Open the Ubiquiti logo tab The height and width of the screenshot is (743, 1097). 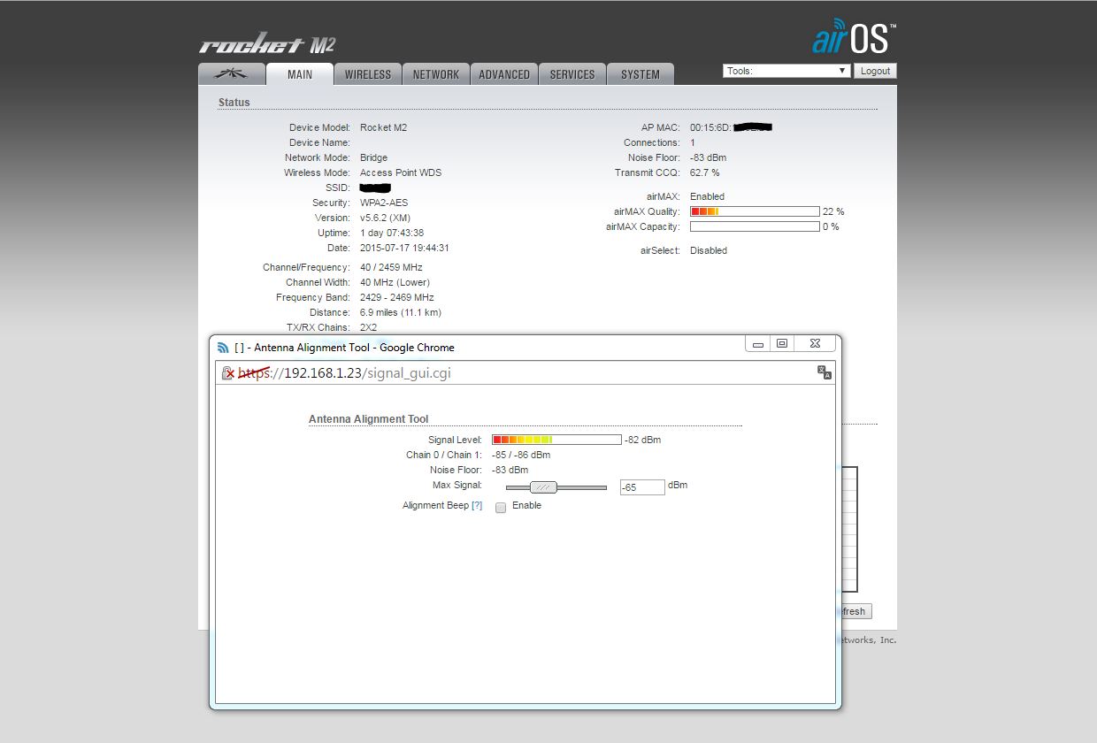[x=232, y=74]
